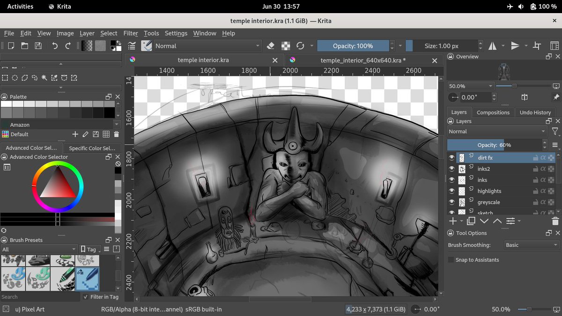Open the layer filter funnel icon

[555, 132]
